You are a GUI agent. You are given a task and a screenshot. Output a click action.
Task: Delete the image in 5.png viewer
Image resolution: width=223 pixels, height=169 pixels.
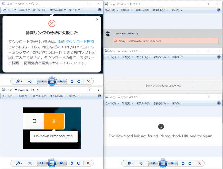199,163
